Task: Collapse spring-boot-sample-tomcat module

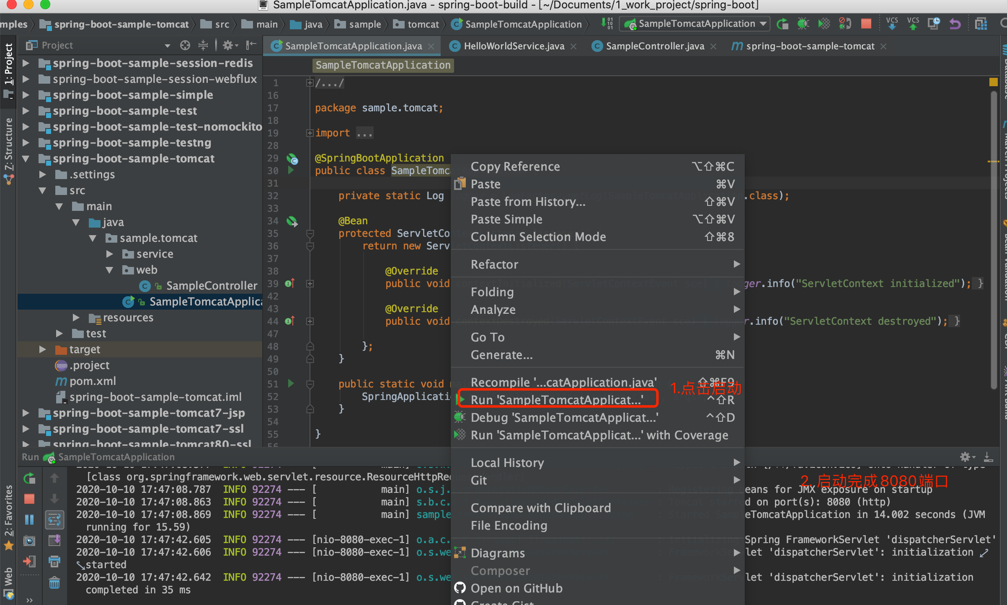Action: click(26, 159)
